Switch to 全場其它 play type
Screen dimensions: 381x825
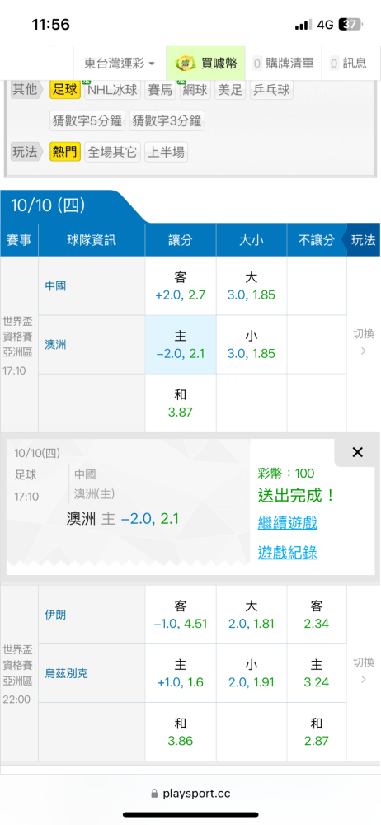coord(113,153)
